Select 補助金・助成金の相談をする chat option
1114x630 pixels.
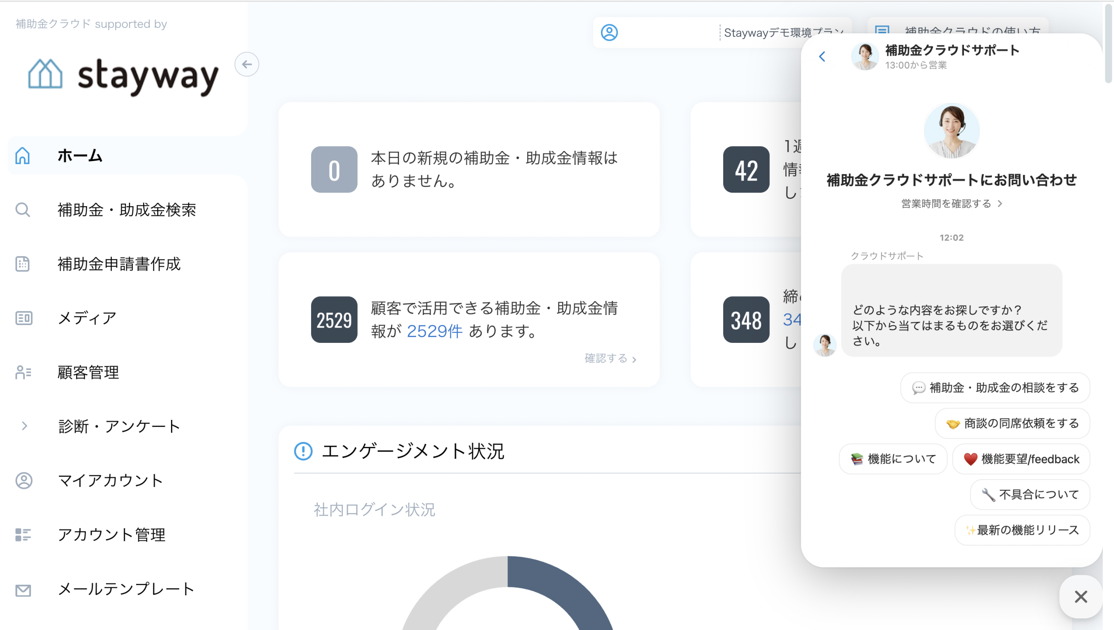[x=995, y=387]
